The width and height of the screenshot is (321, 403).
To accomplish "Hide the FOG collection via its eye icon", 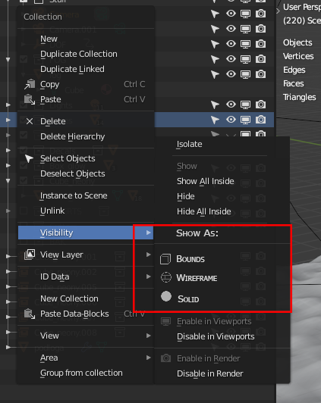I will tap(231, 59).
